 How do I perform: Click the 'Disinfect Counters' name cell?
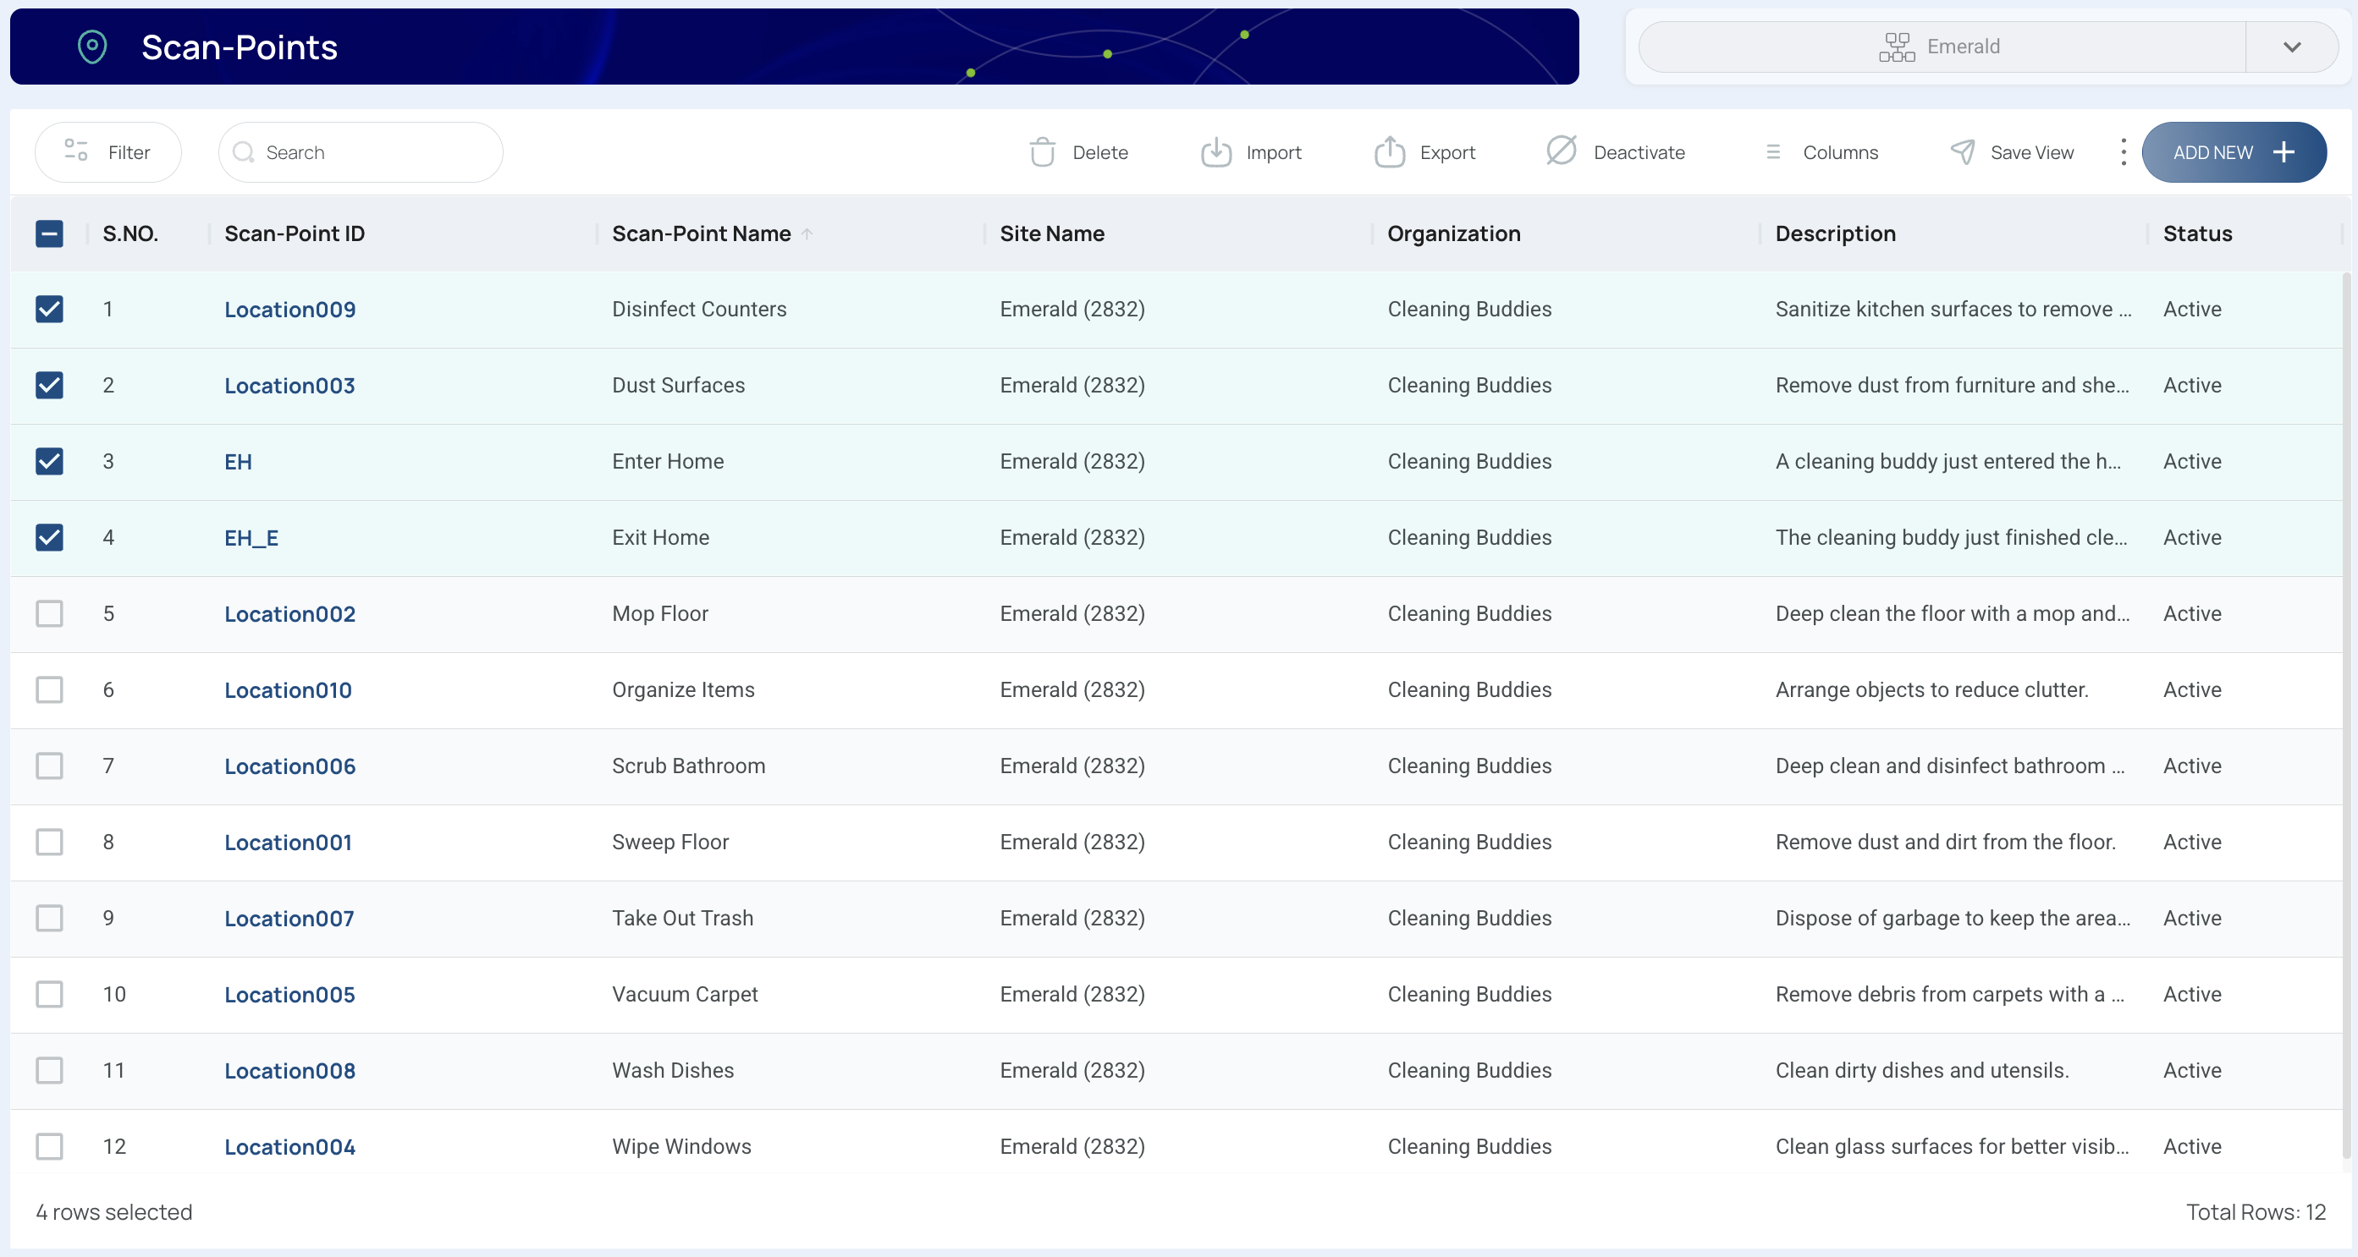[x=699, y=310]
